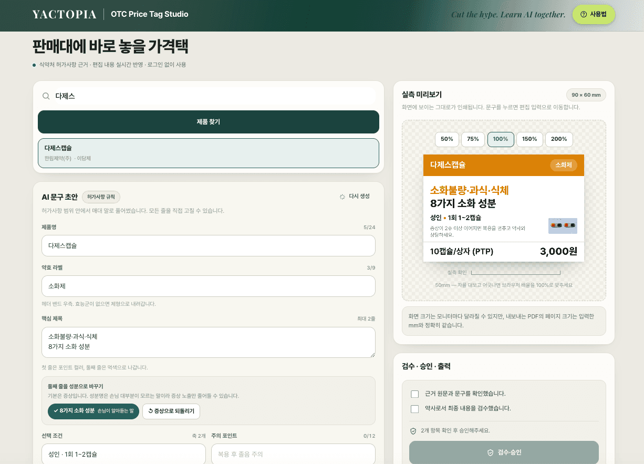Check 근거 원문과 문구를 확인했습니다
Viewport: 644px width, 464px height.
click(x=415, y=394)
